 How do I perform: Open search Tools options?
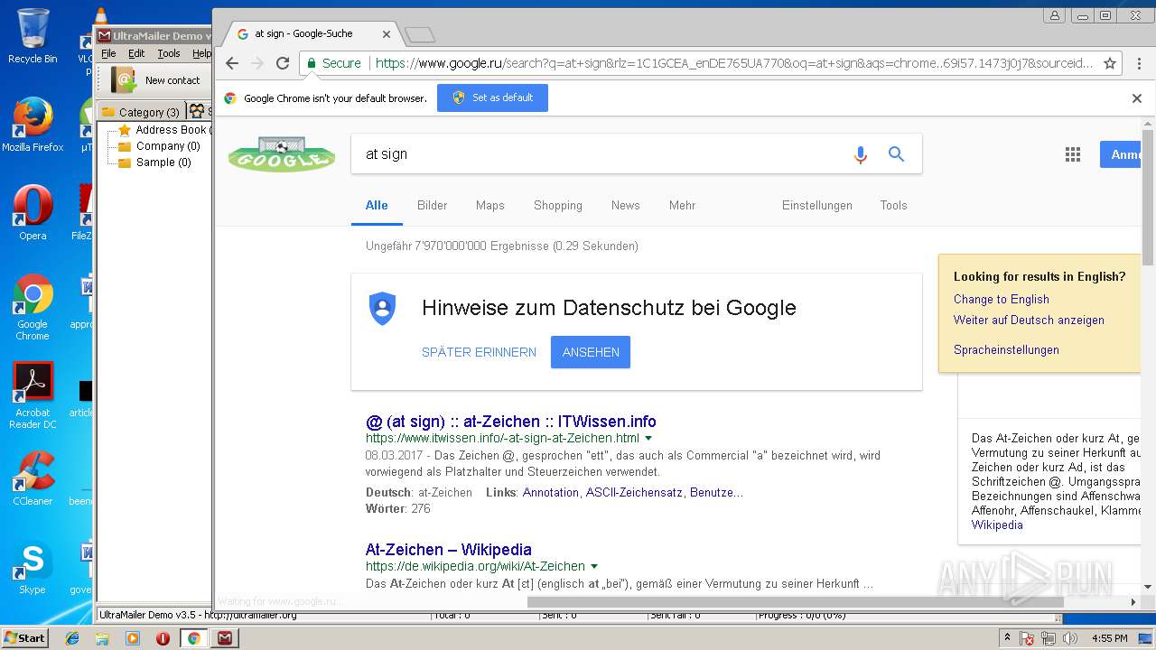coord(894,205)
